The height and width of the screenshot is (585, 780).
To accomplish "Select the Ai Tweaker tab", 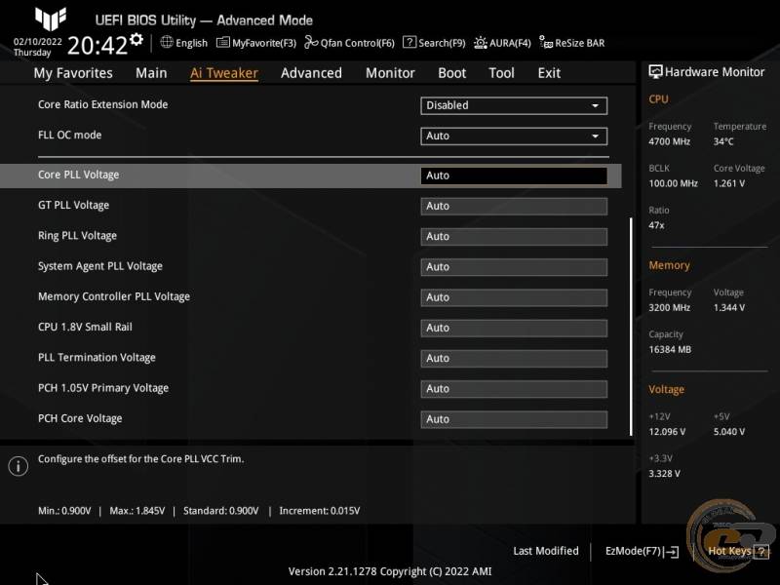I will pyautogui.click(x=224, y=73).
